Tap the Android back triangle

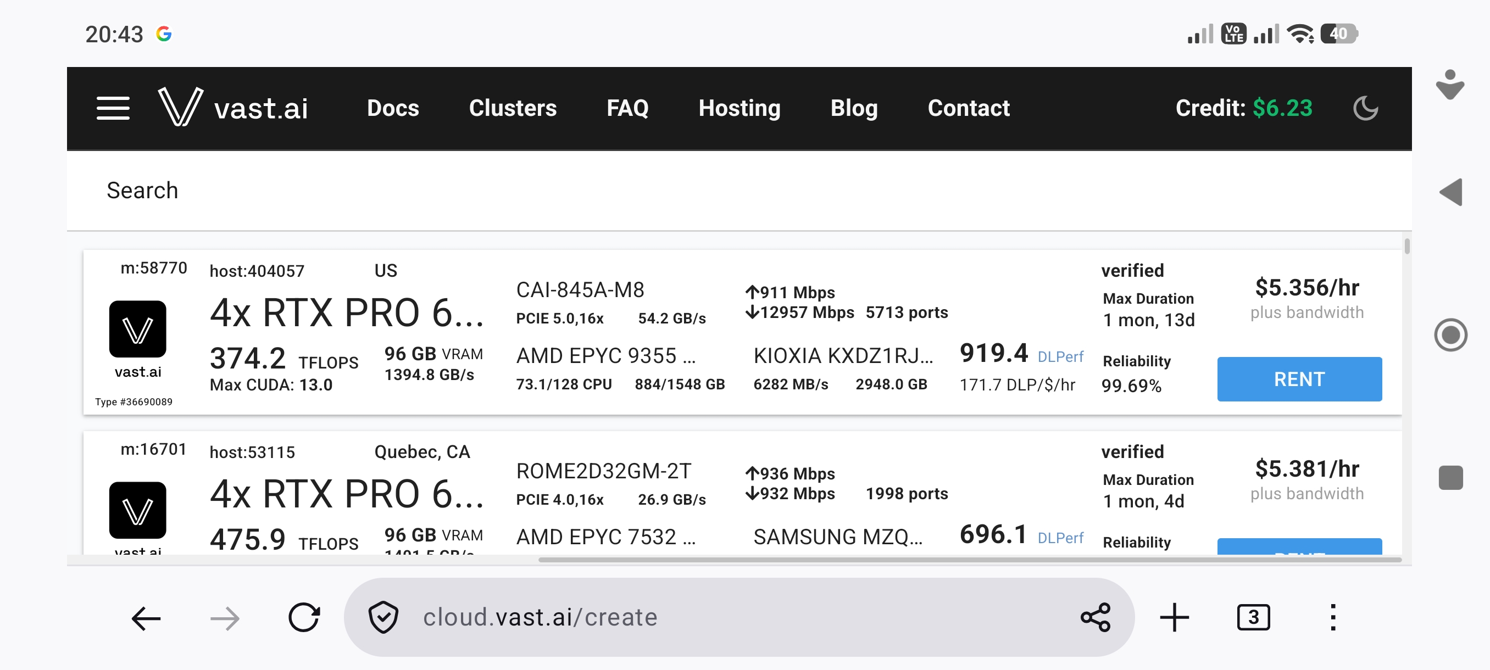point(1450,192)
